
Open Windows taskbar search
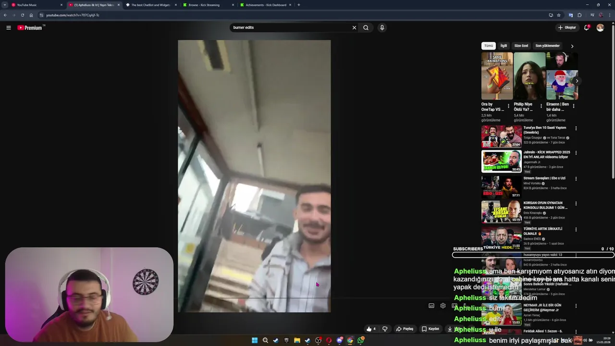pos(265,340)
